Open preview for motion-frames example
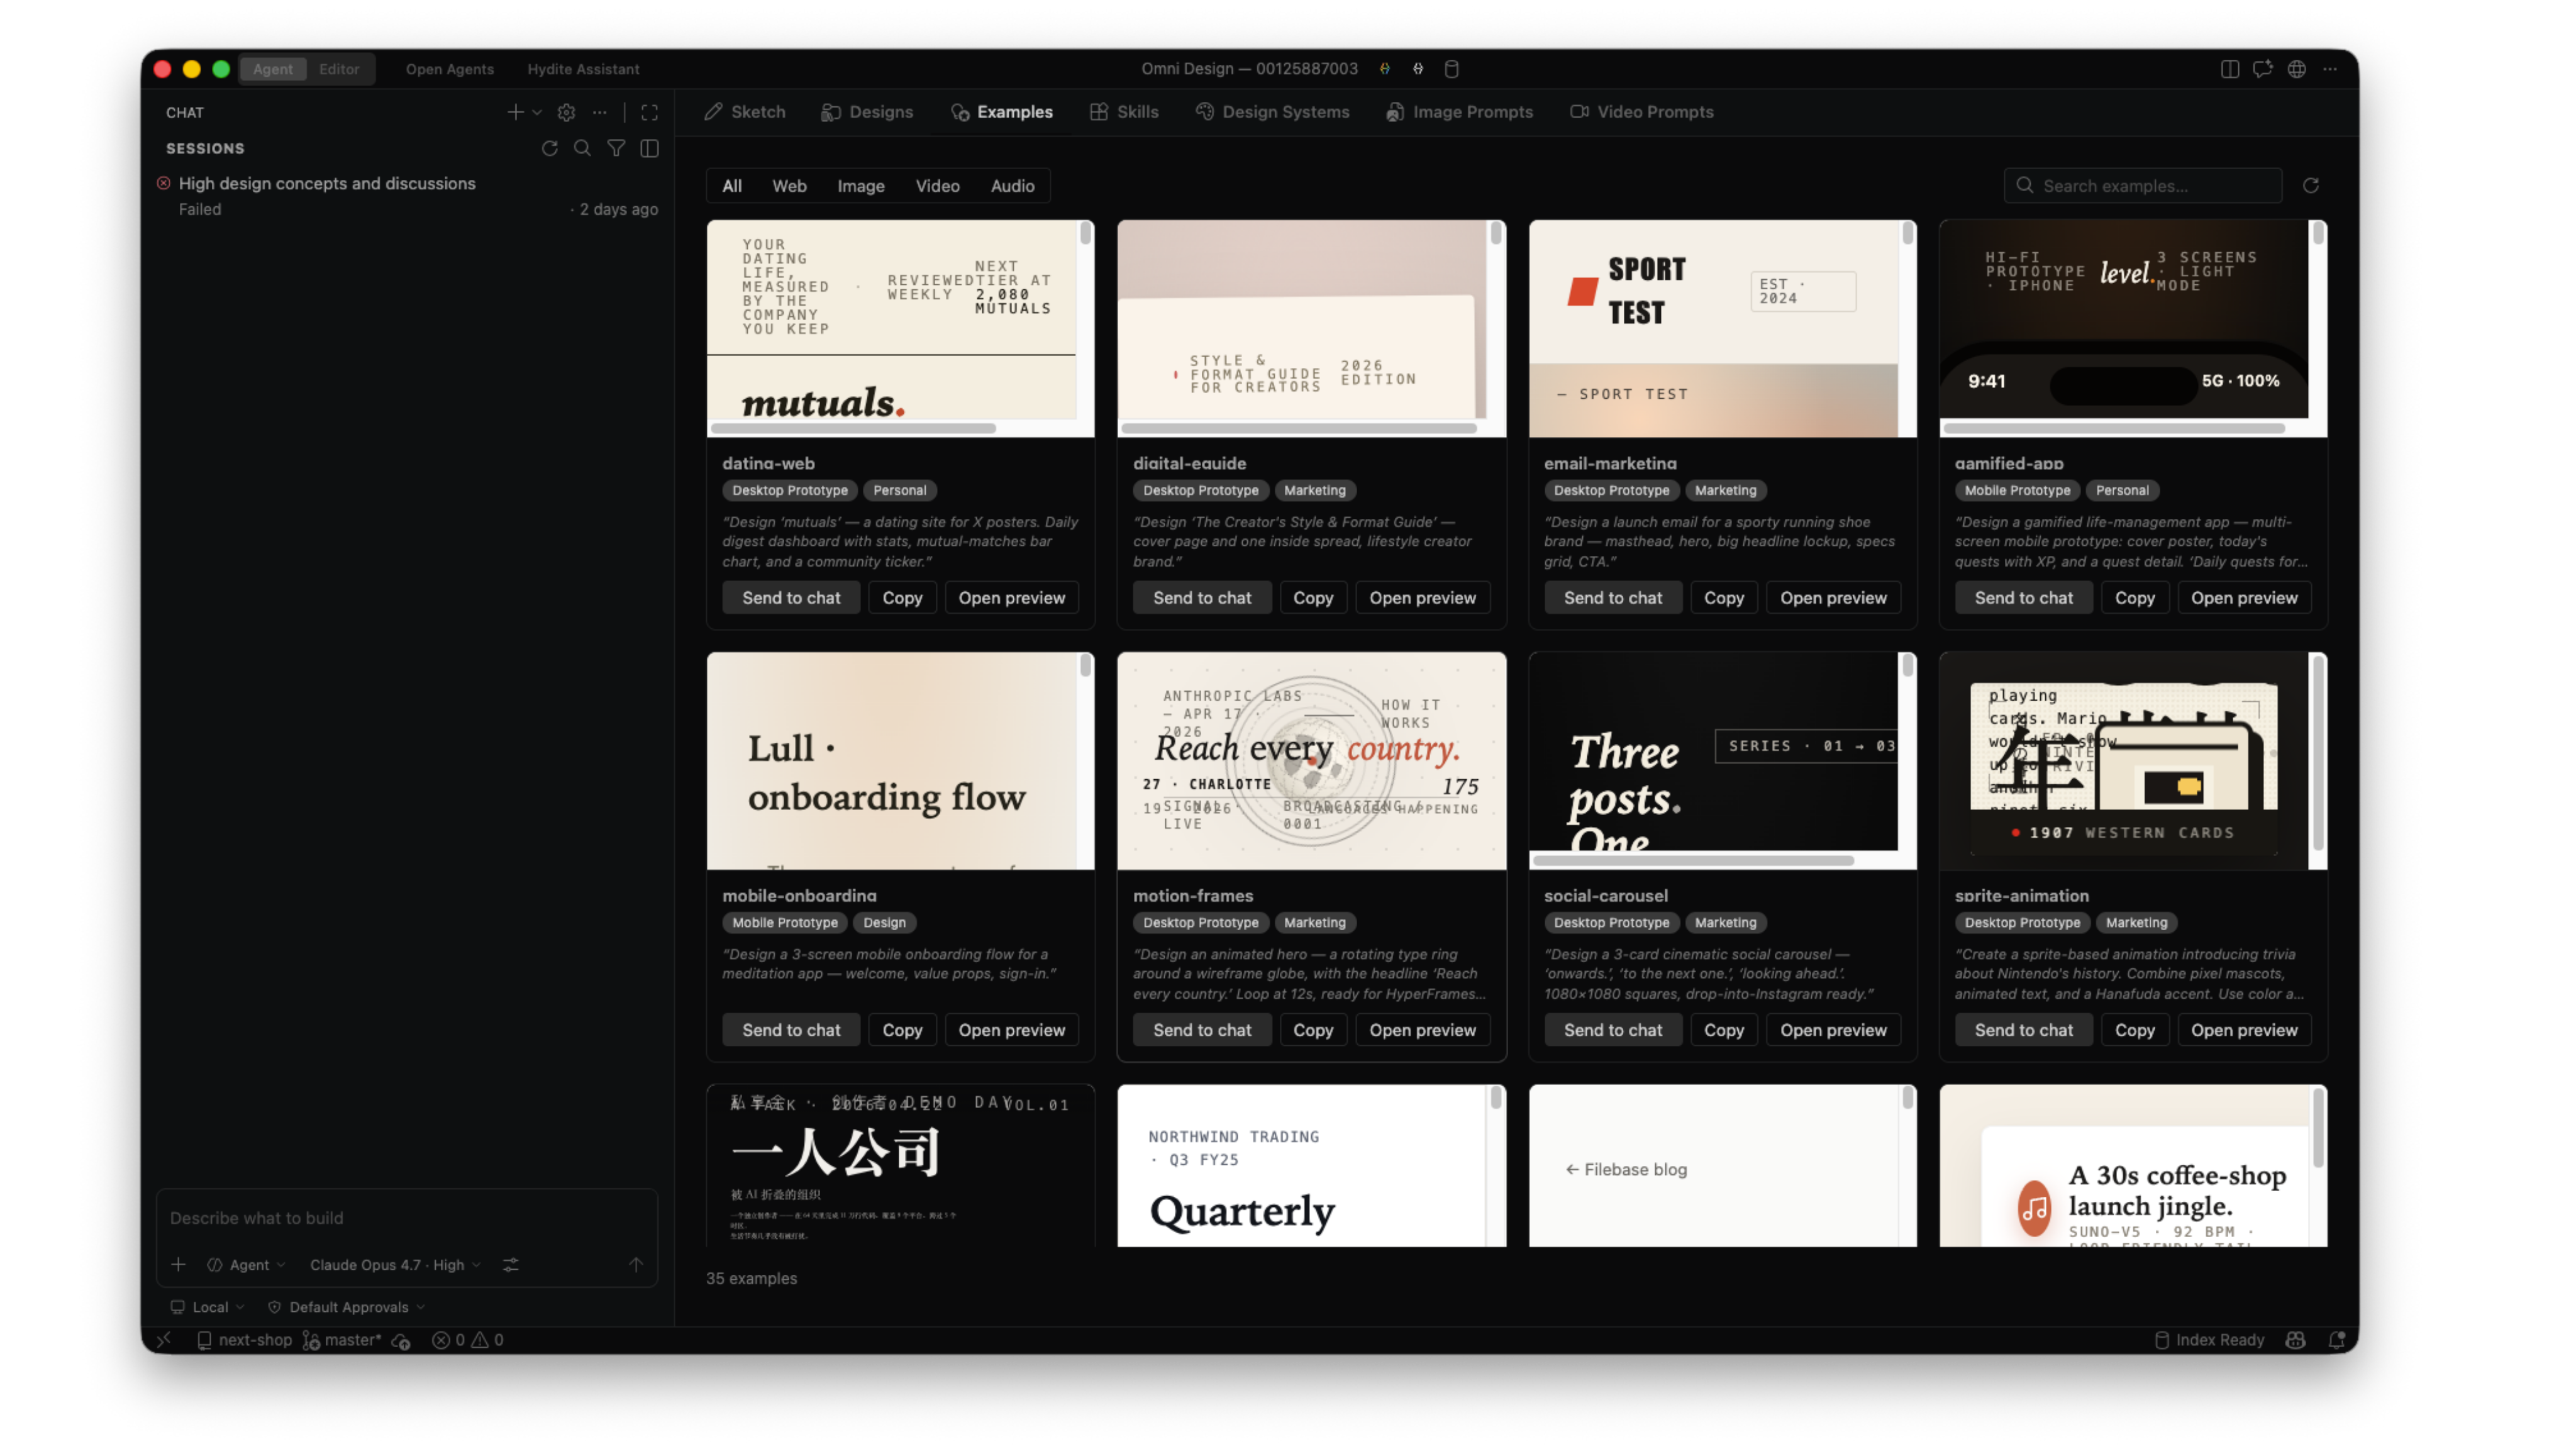This screenshot has width=2576, height=1449. (1422, 1029)
